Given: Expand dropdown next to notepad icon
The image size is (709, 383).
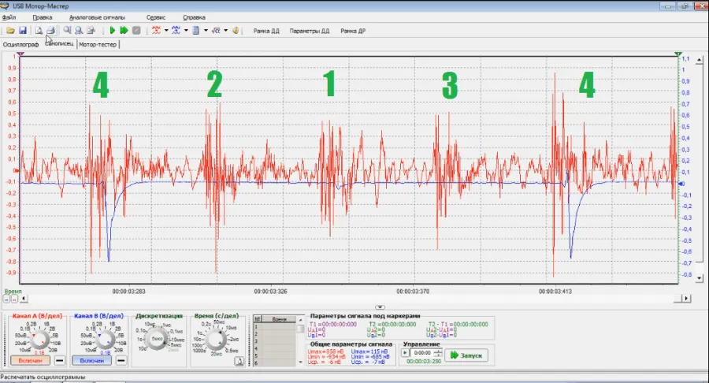Looking at the screenshot, I should tap(206, 31).
